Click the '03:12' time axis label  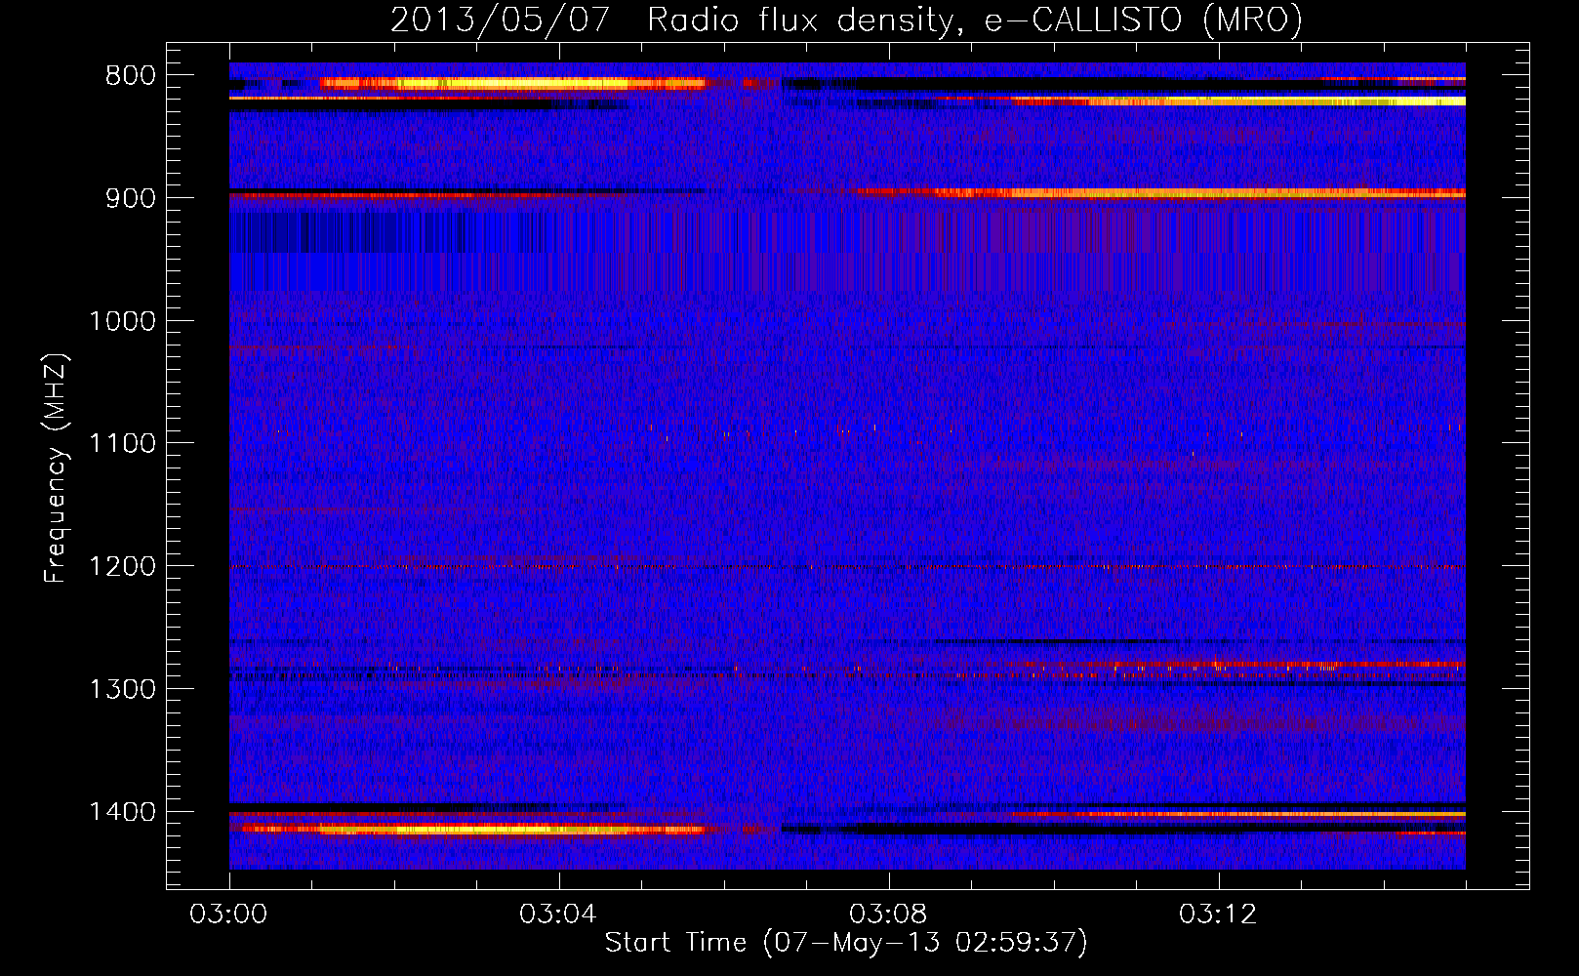pos(1218,915)
